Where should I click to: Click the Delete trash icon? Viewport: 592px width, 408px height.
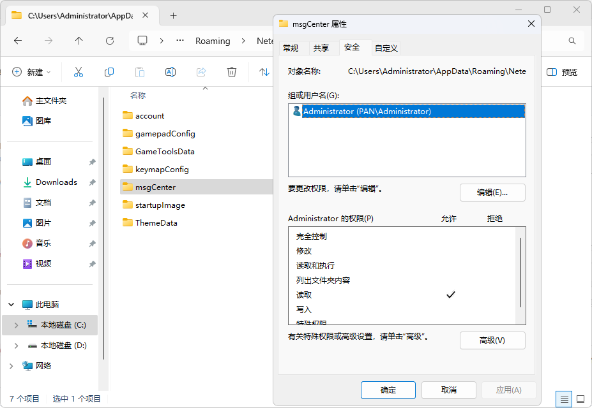coord(232,72)
